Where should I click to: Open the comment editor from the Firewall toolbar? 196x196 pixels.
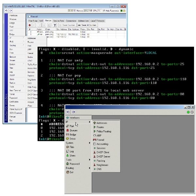click(49, 25)
